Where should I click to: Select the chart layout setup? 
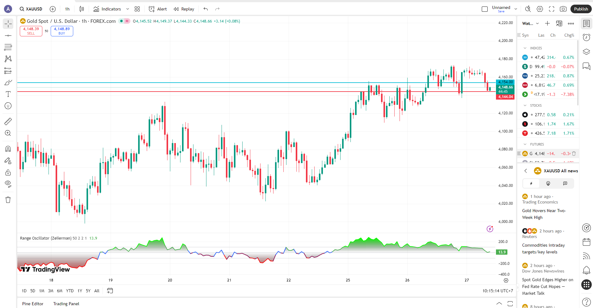click(485, 9)
